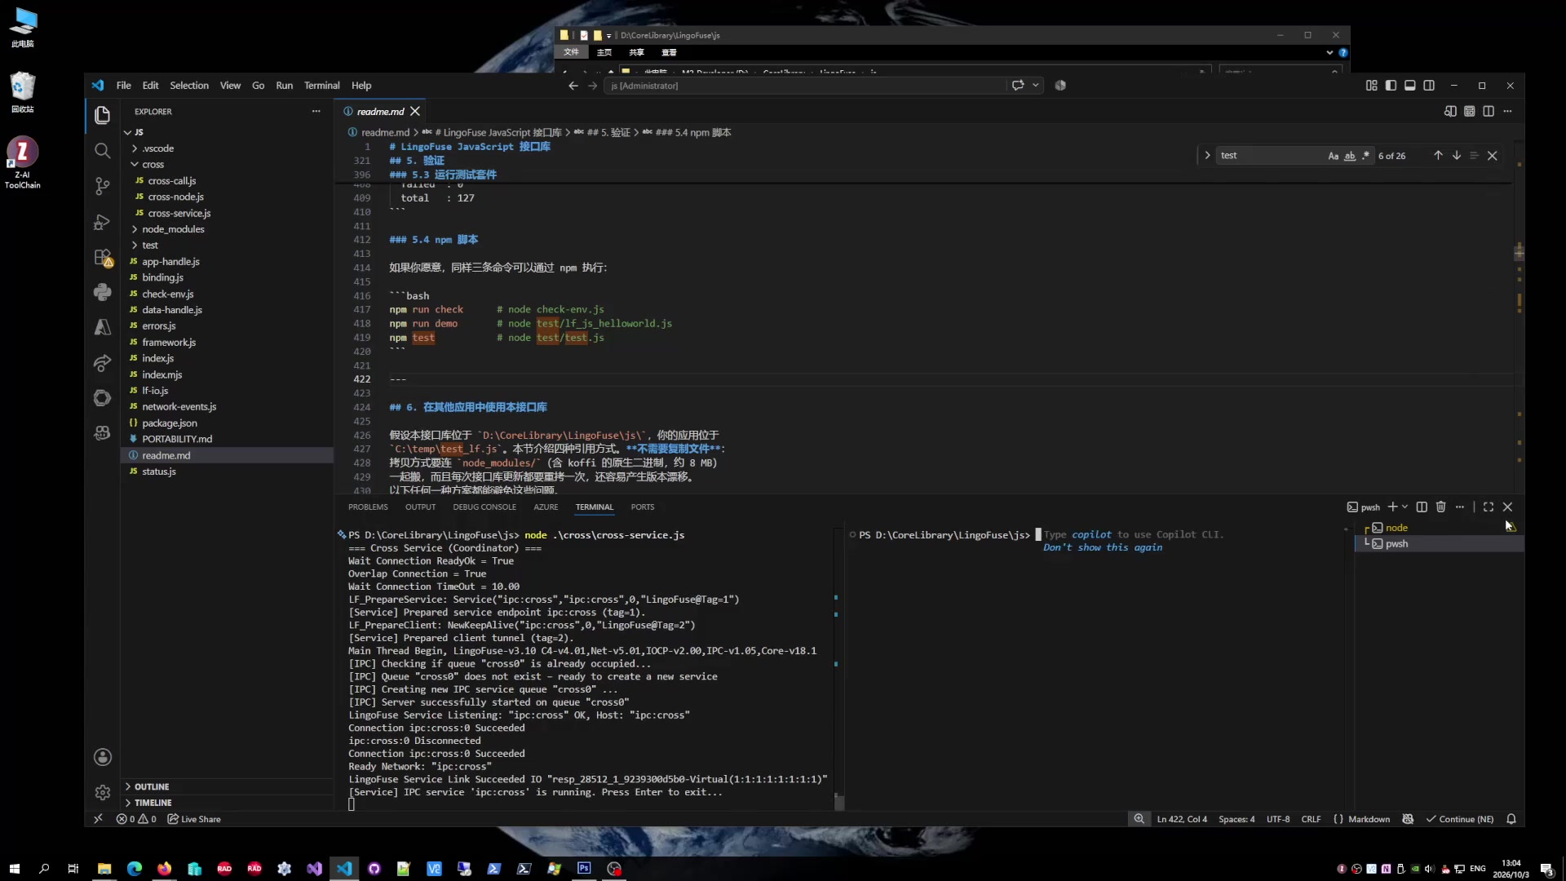Switch to the PROBLEMS tab

pyautogui.click(x=368, y=507)
